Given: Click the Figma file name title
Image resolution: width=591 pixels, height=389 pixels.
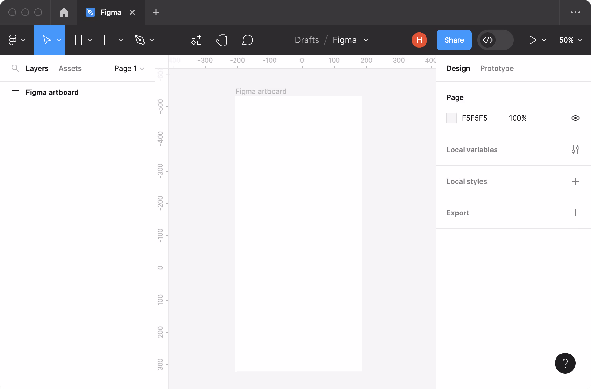Looking at the screenshot, I should pyautogui.click(x=345, y=40).
